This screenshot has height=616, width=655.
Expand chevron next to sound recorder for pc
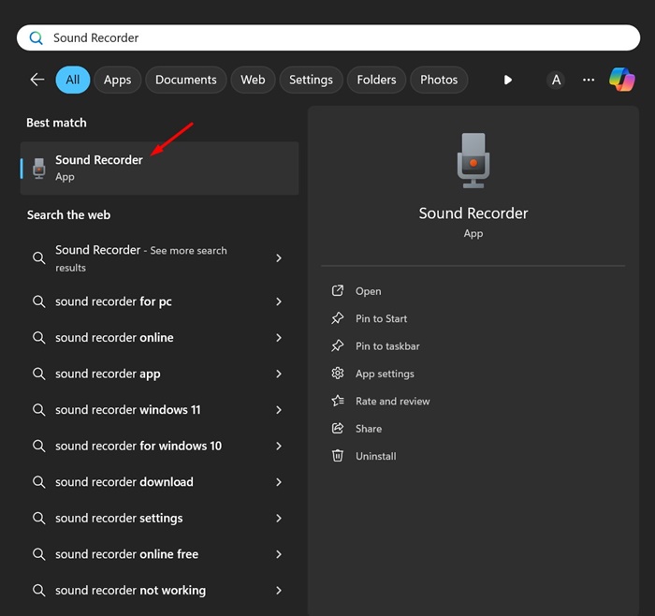pyautogui.click(x=279, y=301)
